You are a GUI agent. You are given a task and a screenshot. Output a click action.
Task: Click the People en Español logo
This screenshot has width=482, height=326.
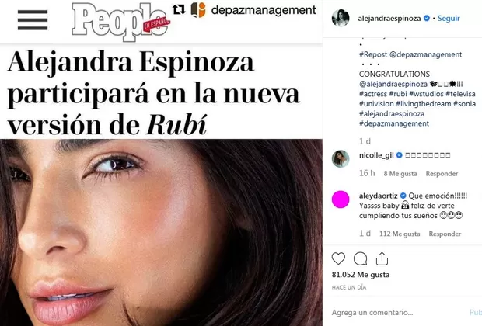[120, 22]
